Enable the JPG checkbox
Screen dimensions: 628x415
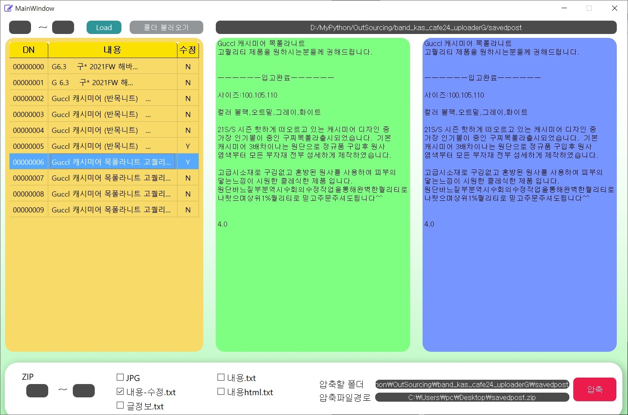click(120, 377)
